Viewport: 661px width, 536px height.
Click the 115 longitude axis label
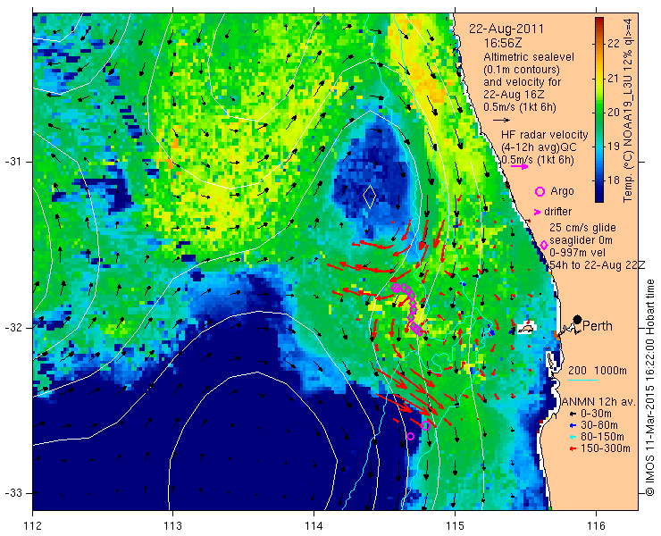click(x=455, y=526)
